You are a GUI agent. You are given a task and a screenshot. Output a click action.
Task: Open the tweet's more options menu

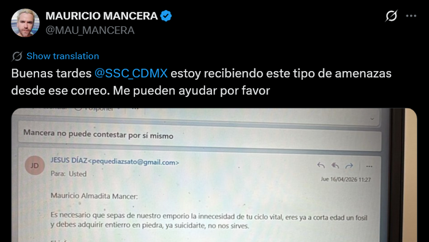411,16
